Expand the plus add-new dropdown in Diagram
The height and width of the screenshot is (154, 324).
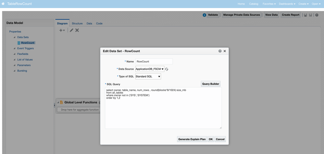[x=62, y=30]
